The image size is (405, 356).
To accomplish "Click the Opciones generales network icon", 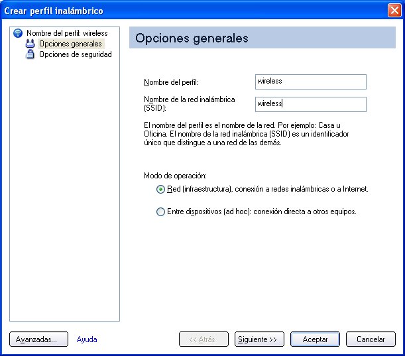I will (30, 44).
